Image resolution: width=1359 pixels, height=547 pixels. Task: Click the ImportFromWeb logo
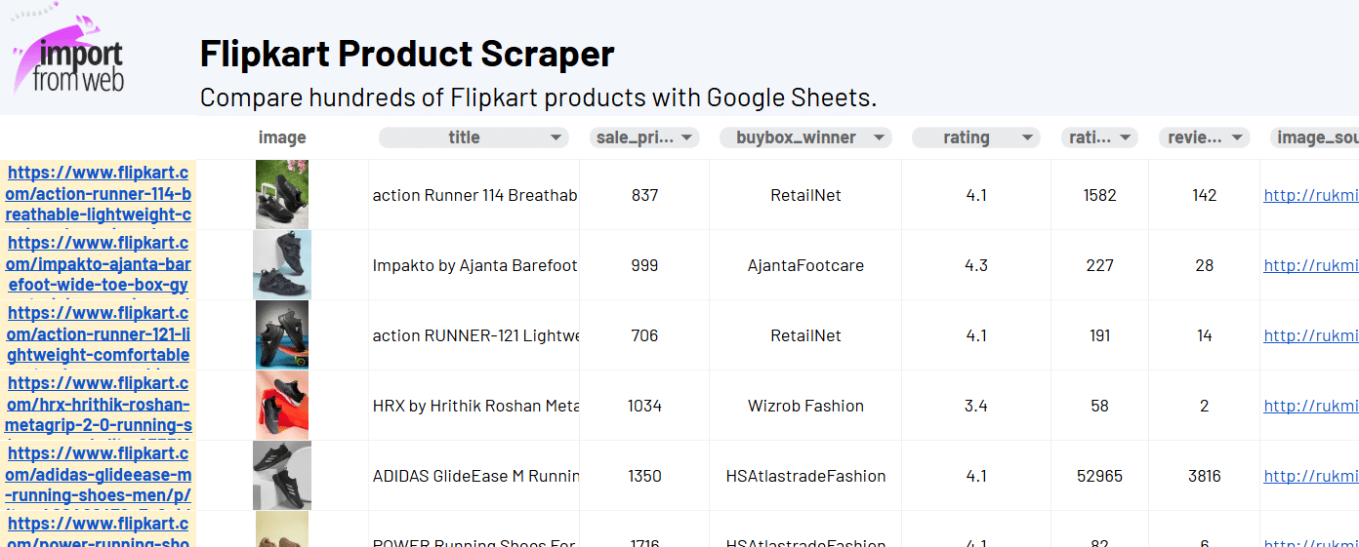pos(70,56)
